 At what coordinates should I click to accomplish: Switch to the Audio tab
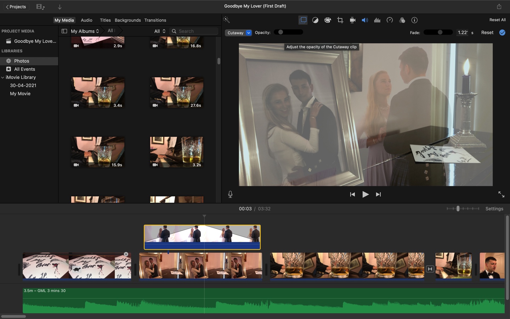click(86, 20)
